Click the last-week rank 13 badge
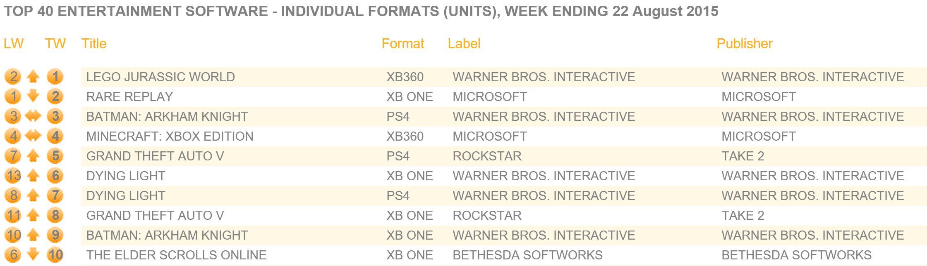The image size is (927, 266). coord(13,176)
